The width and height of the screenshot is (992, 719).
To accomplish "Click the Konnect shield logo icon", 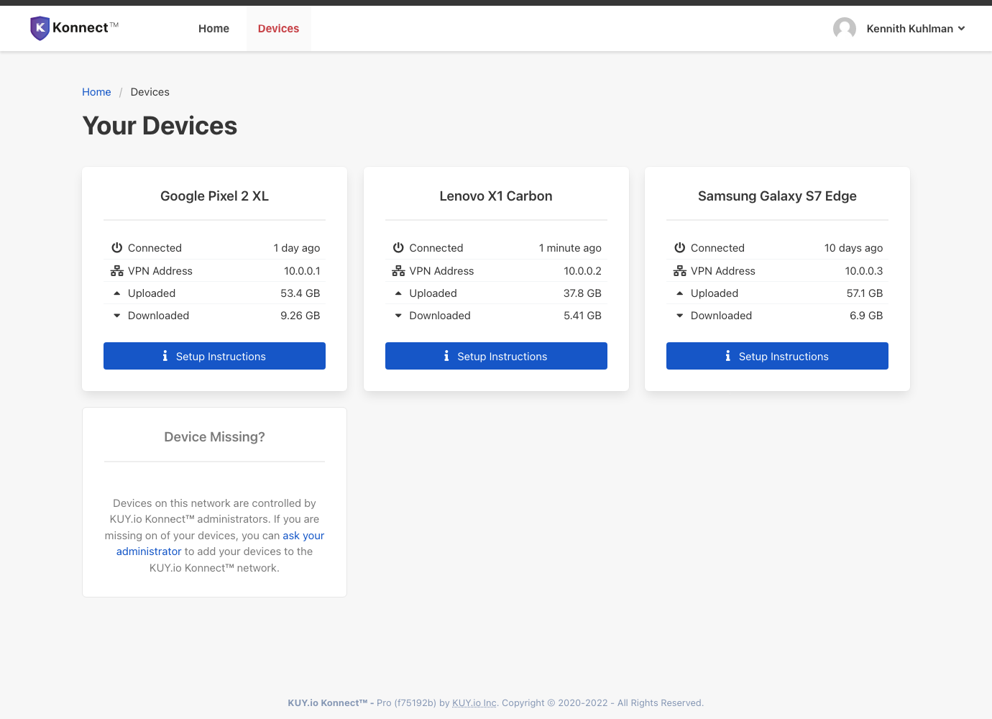I will [40, 28].
